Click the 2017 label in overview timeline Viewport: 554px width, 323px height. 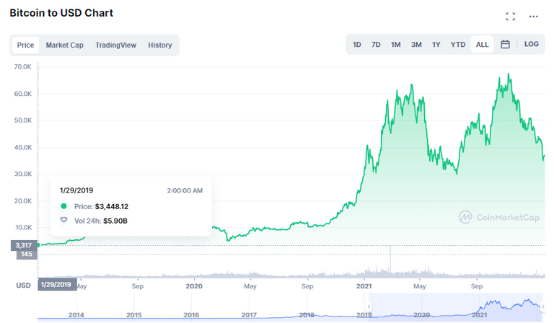click(x=249, y=315)
